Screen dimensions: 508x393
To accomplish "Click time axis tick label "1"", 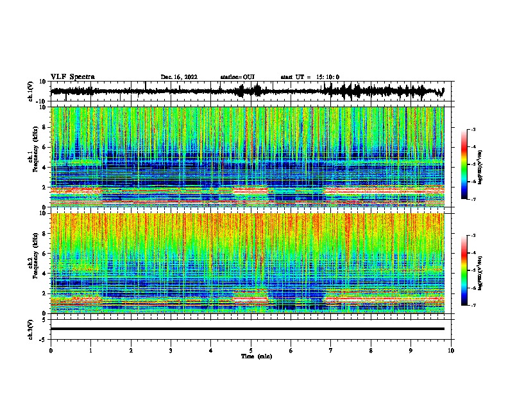I will click(90, 351).
